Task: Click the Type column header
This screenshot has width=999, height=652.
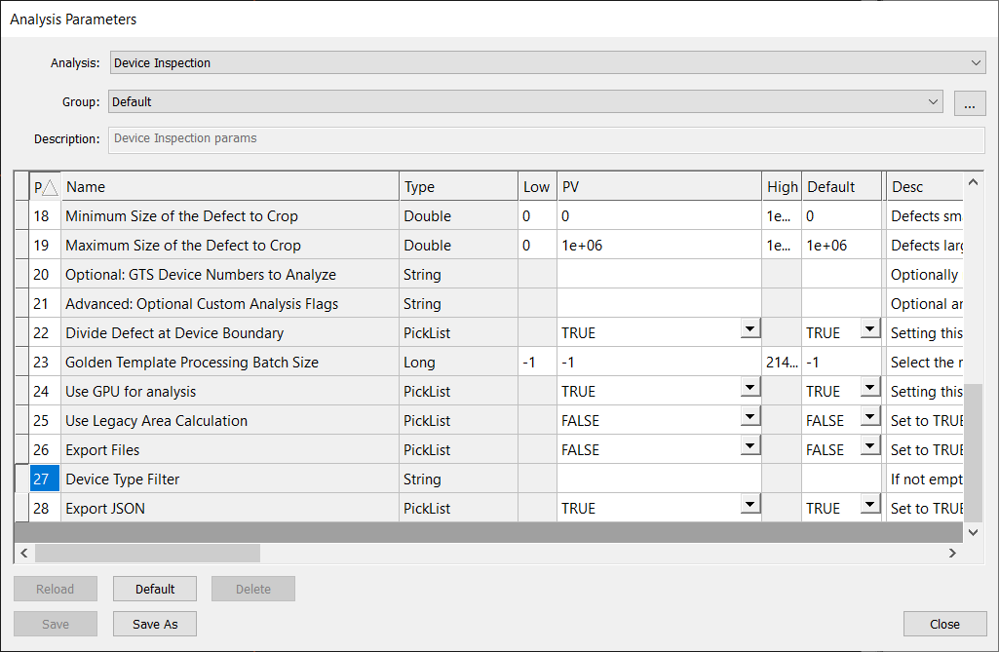Action: (457, 187)
